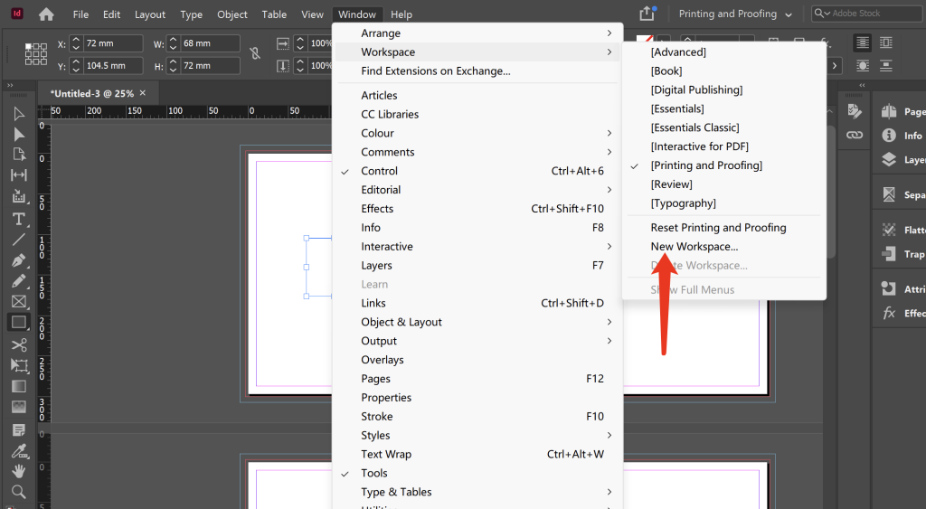Select the checked Printing and Proofing workspace
Image resolution: width=926 pixels, height=509 pixels.
[x=706, y=165]
